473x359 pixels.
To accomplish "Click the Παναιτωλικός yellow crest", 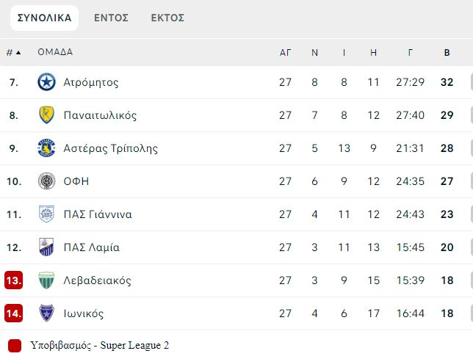I will coord(46,115).
